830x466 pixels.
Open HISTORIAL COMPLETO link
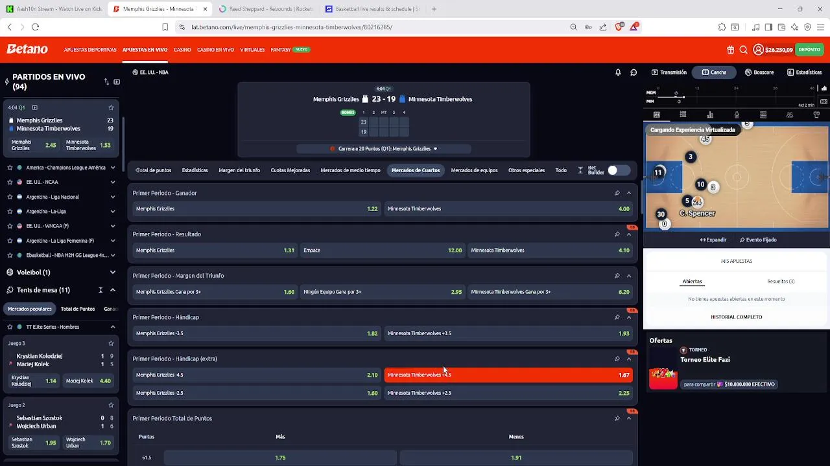click(x=737, y=317)
